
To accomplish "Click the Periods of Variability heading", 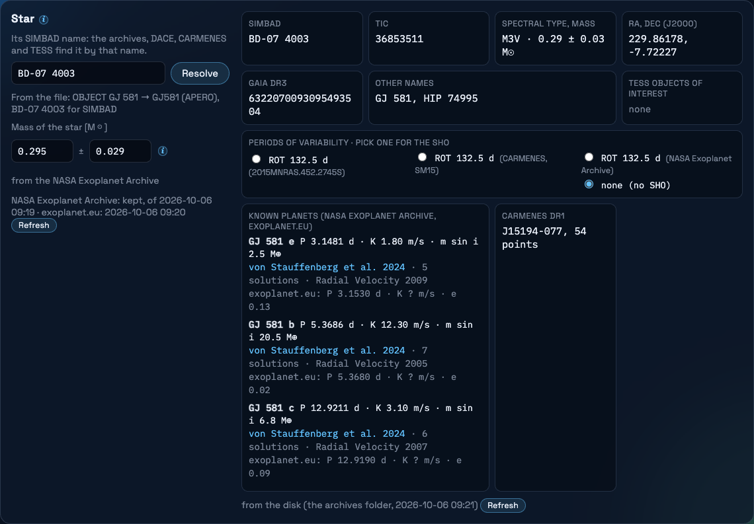I will coord(349,143).
